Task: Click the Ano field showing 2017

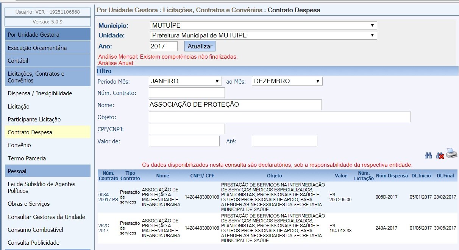Action: click(164, 46)
